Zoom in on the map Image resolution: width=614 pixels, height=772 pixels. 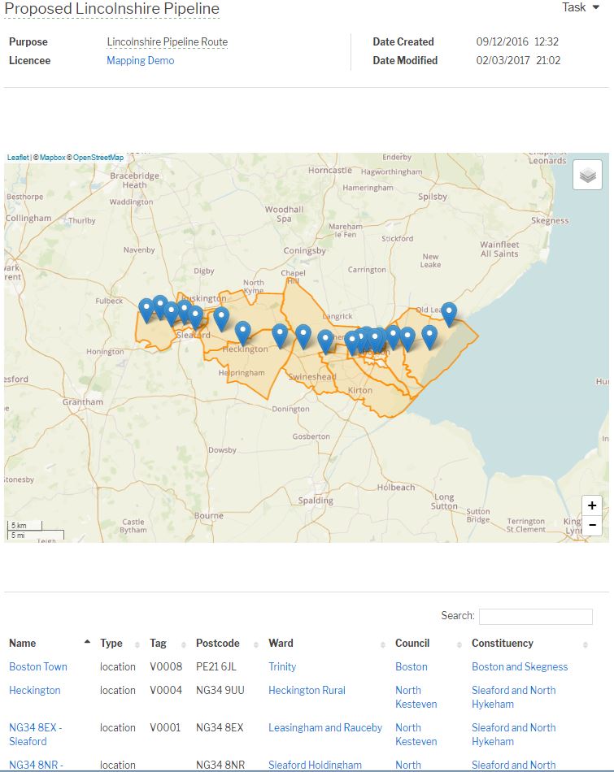592,505
